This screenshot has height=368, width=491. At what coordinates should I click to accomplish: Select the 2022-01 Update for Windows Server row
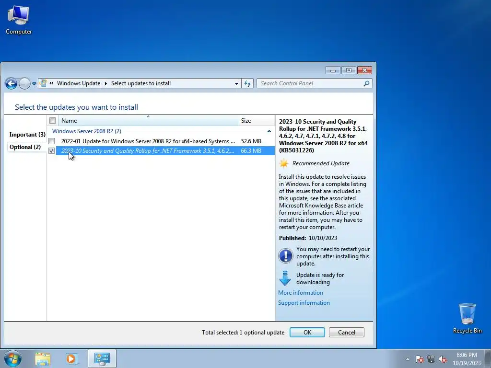[161, 141]
